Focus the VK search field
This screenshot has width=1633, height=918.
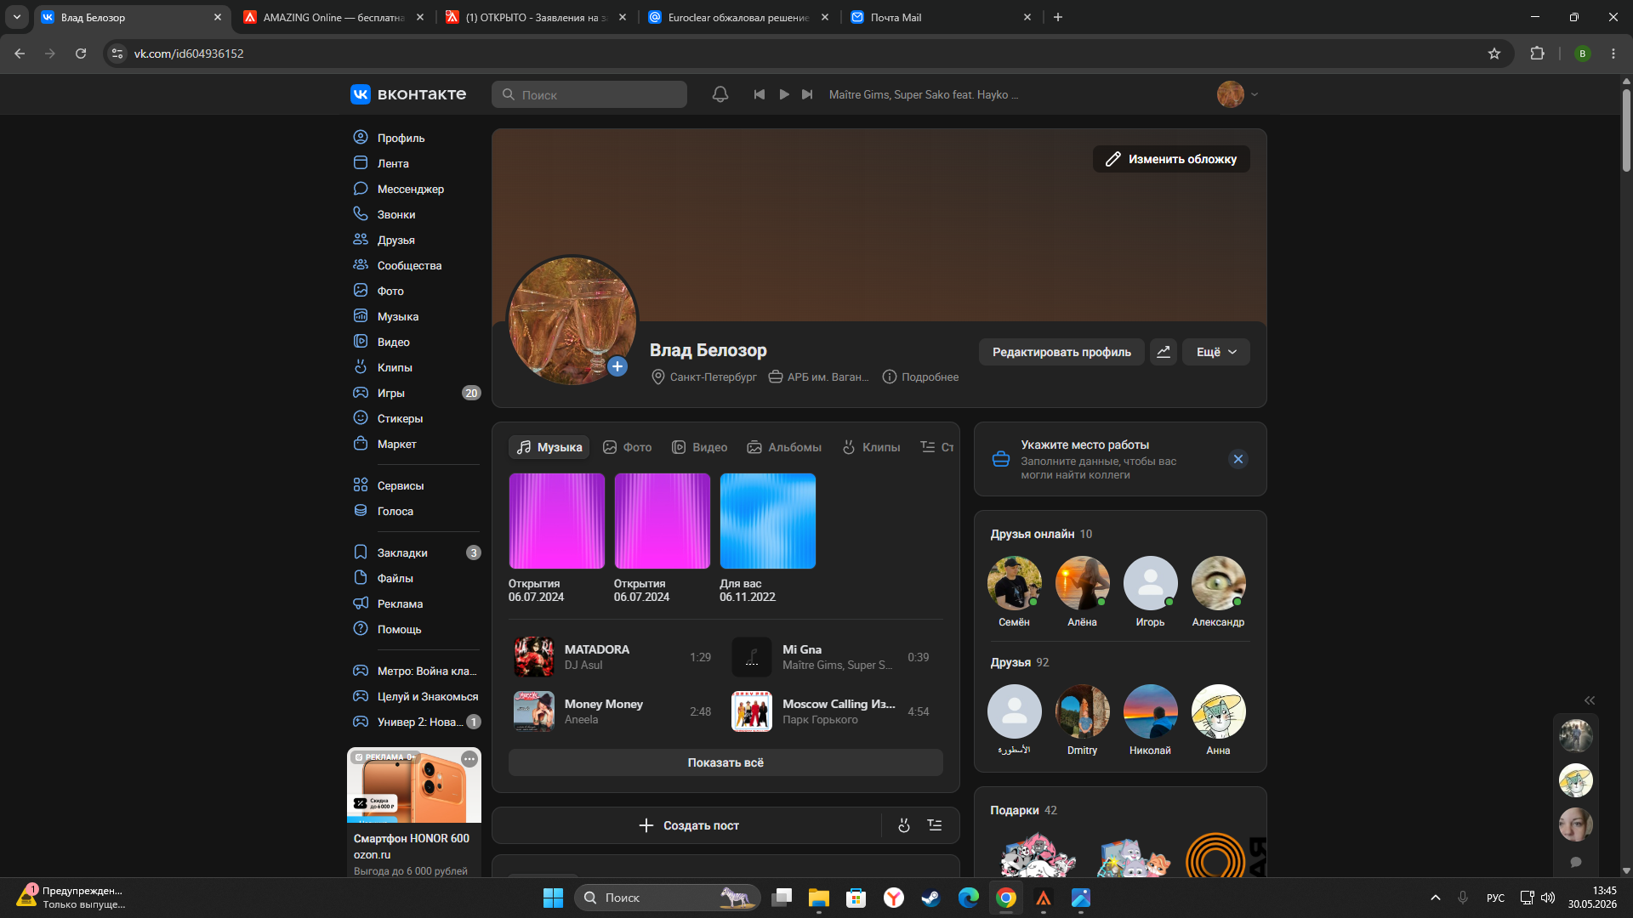[589, 94]
